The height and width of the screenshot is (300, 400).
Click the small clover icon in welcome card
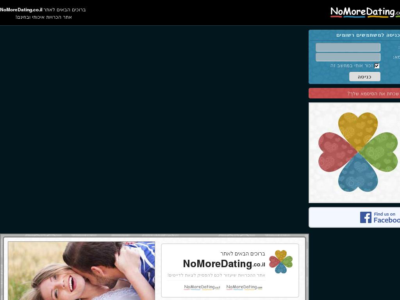pos(280,261)
